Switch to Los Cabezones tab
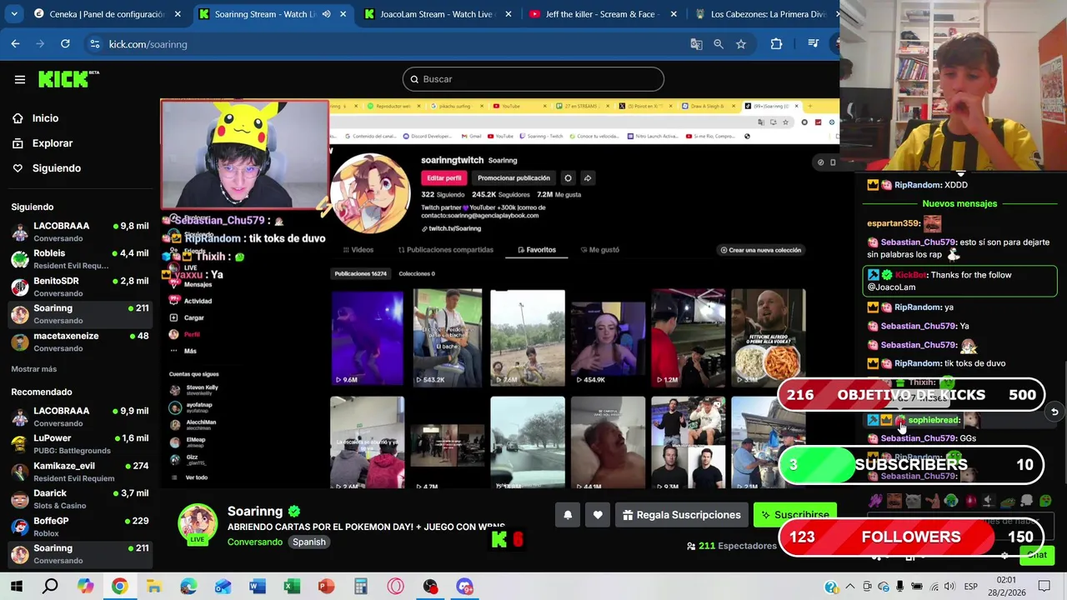This screenshot has width=1067, height=600. click(x=763, y=14)
